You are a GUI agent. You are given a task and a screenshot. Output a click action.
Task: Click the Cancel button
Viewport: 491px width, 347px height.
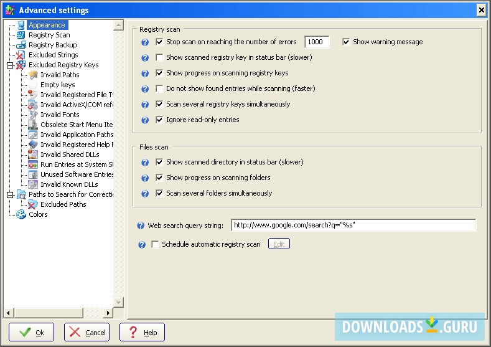pyautogui.click(x=87, y=332)
